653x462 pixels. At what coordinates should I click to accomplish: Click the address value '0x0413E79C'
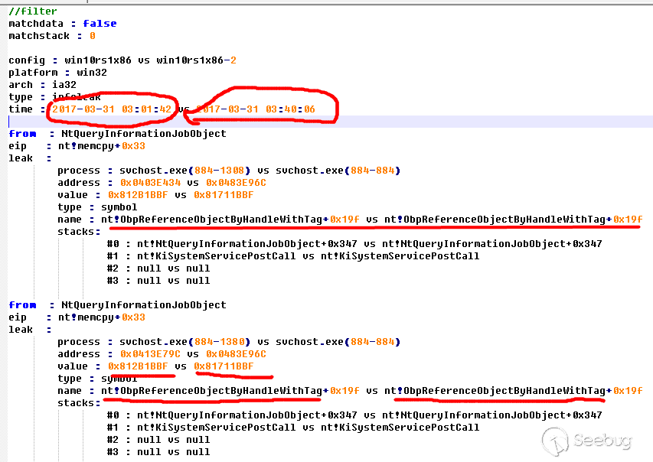150,354
